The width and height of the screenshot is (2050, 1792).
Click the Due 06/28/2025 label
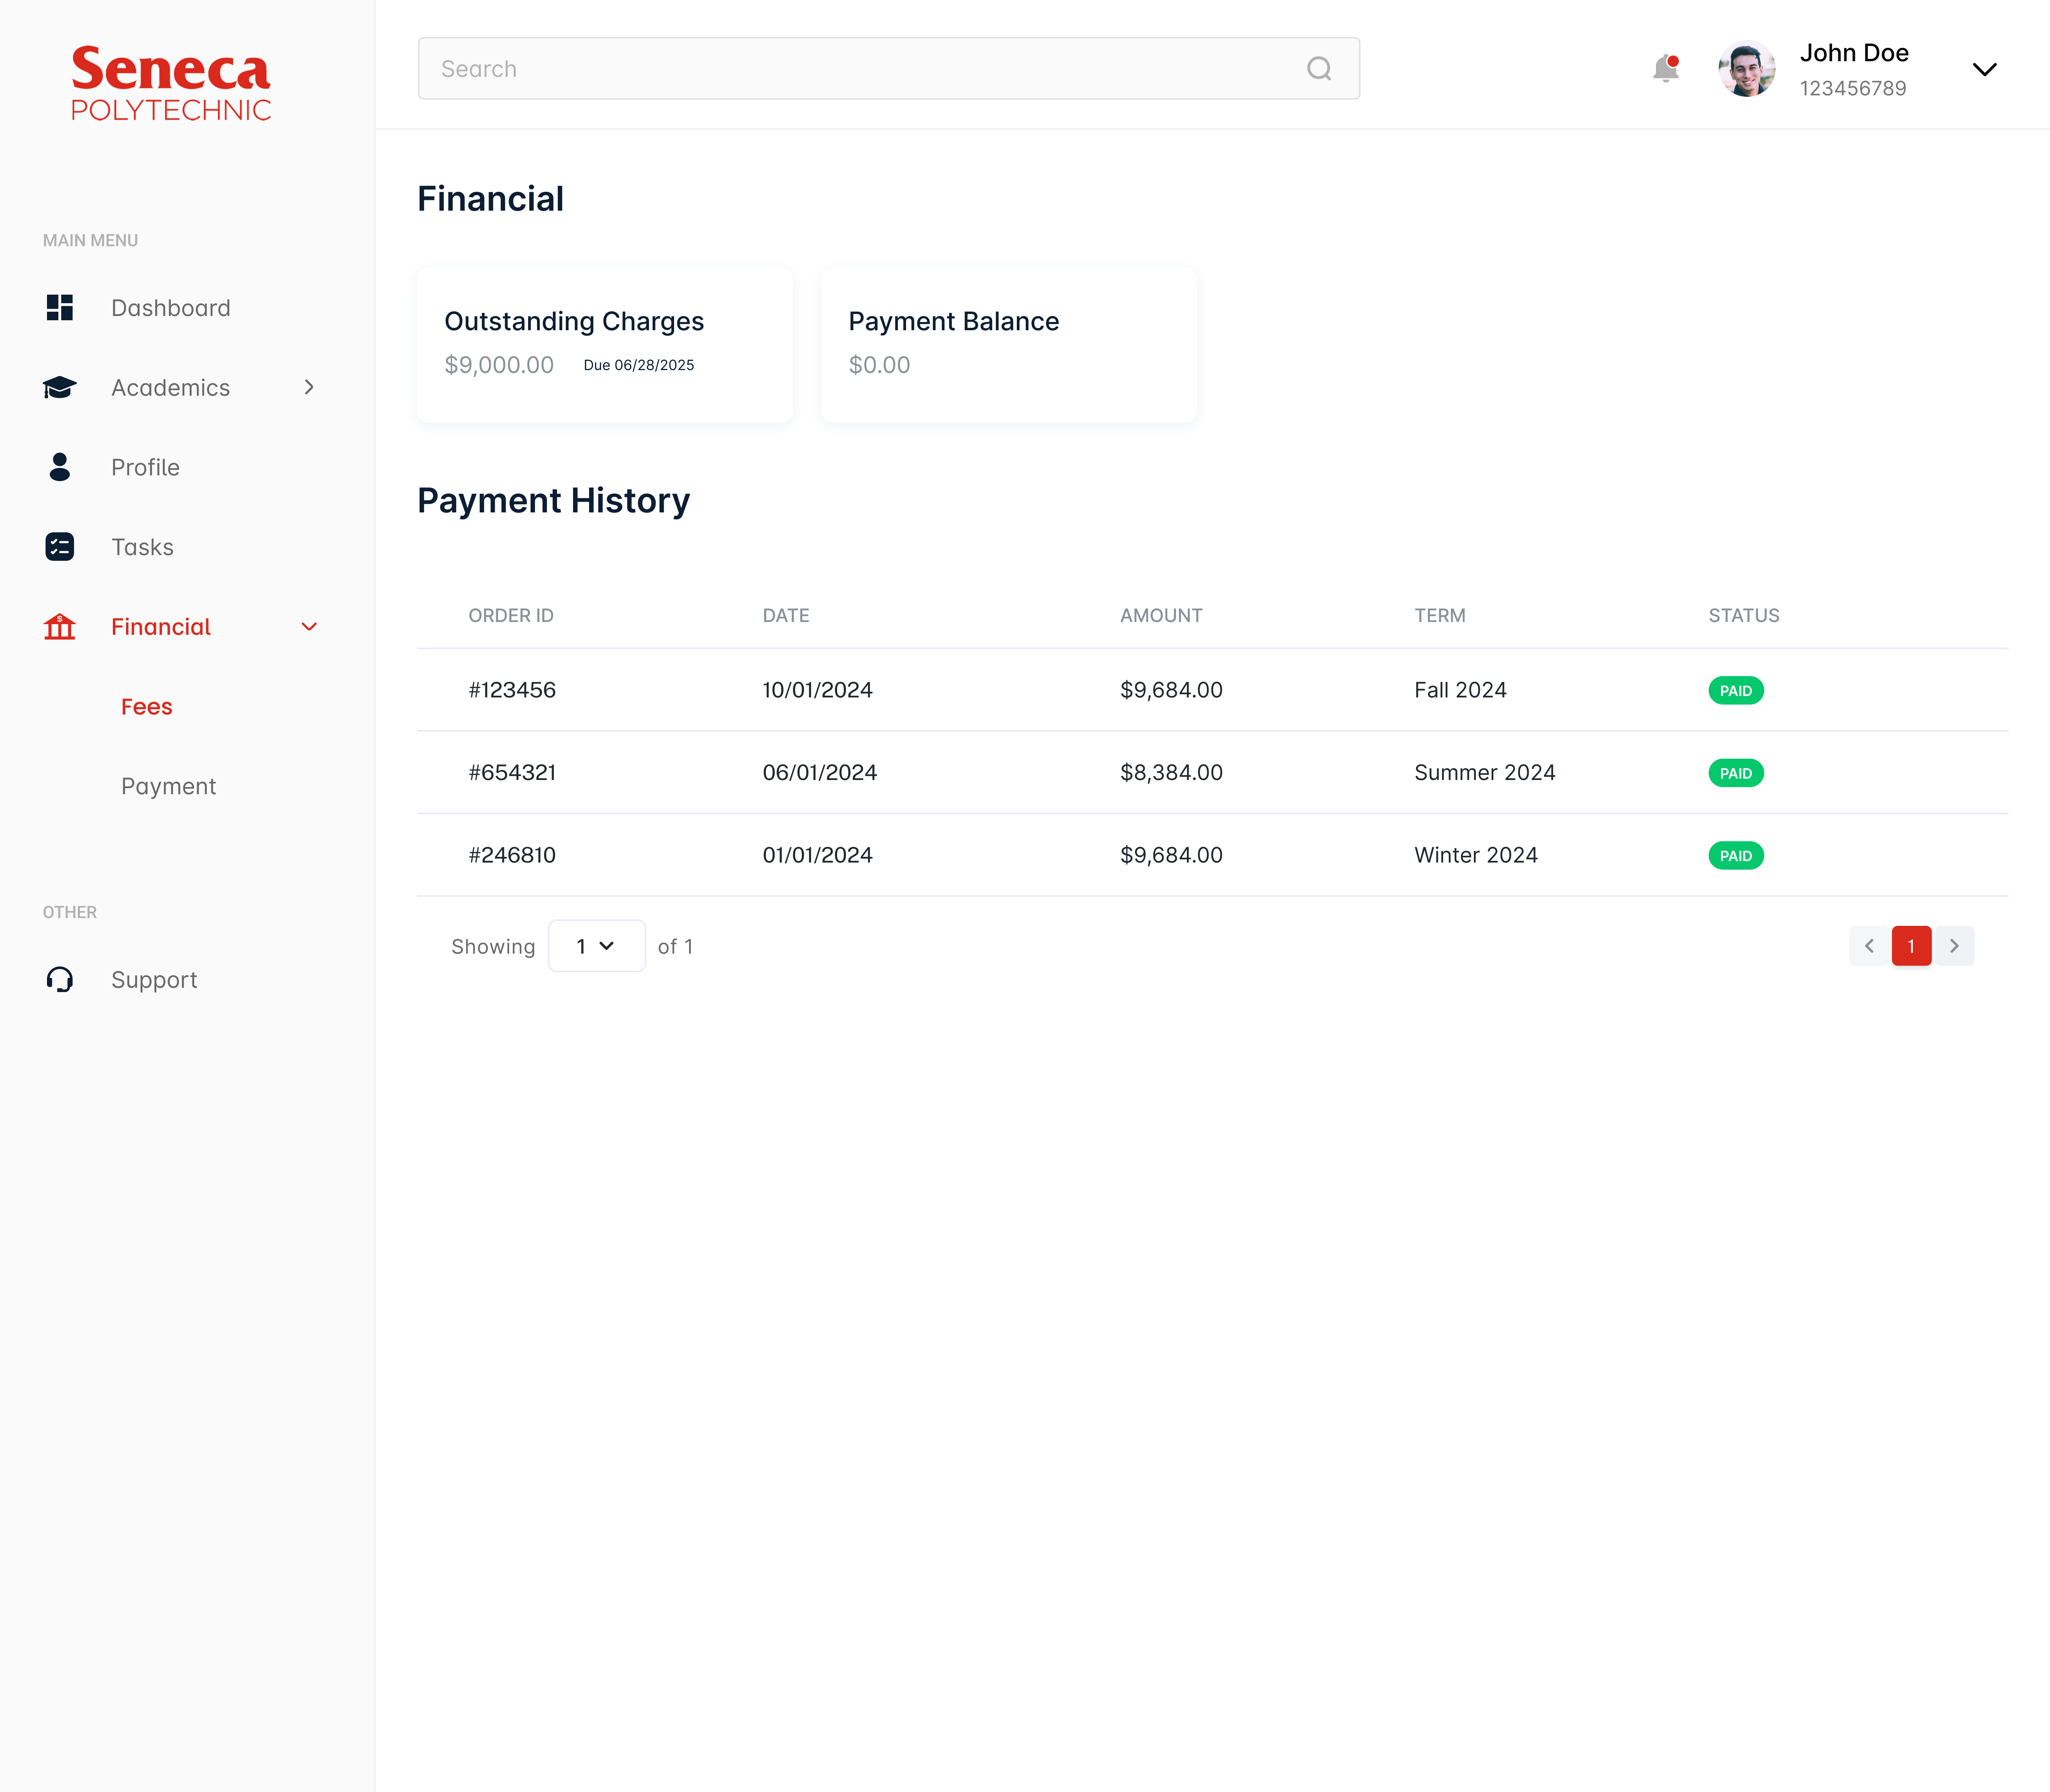pos(639,365)
